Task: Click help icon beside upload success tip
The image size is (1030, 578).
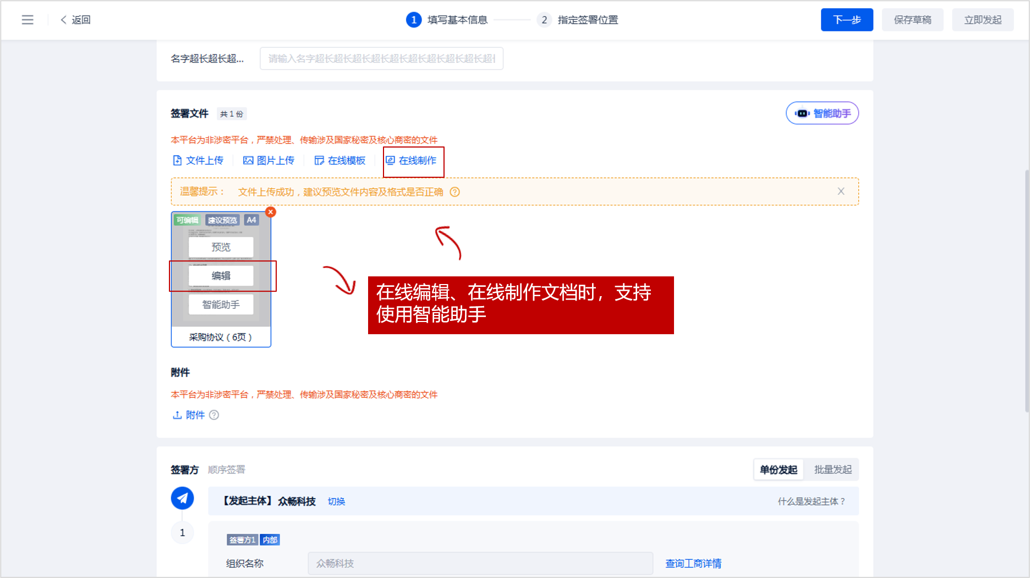Action: tap(455, 192)
